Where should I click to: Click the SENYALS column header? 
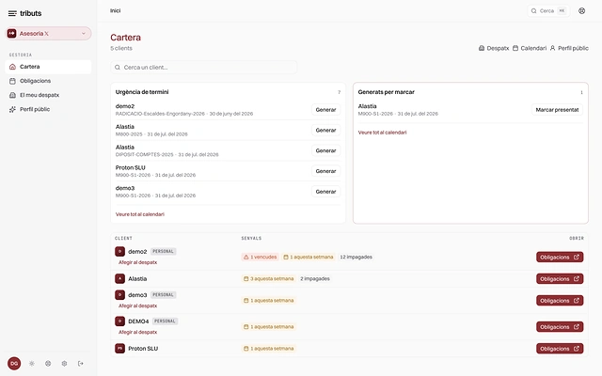251,238
